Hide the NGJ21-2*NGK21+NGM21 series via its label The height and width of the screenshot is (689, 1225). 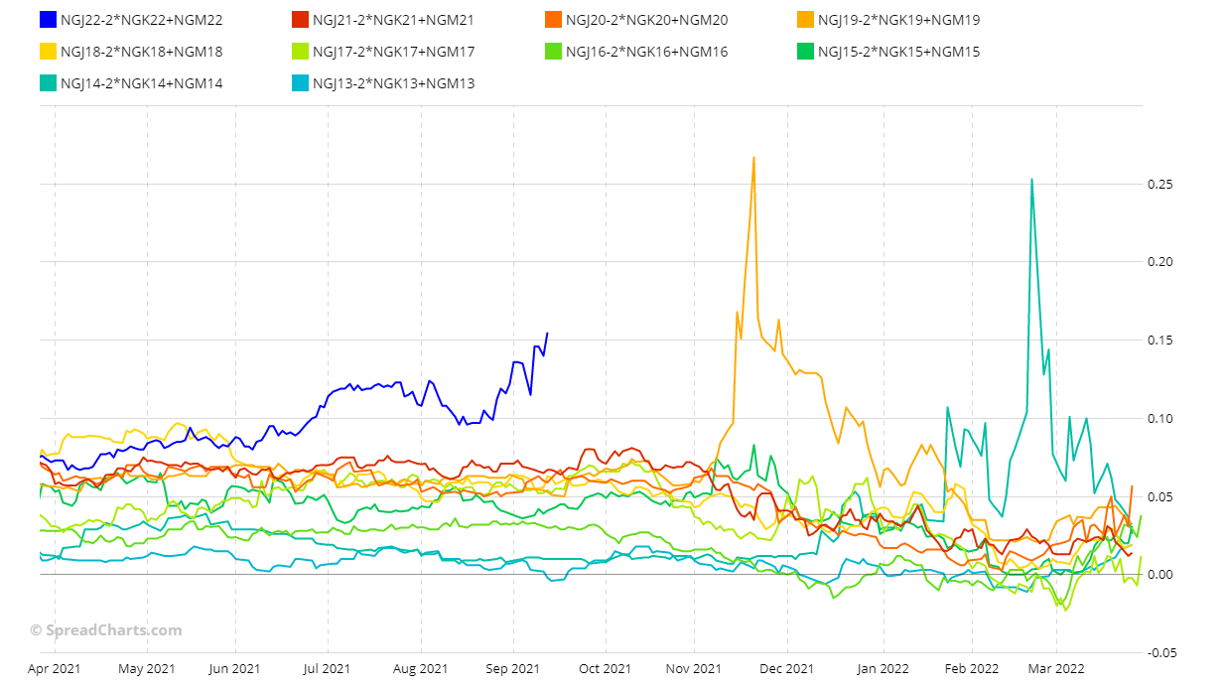(393, 20)
